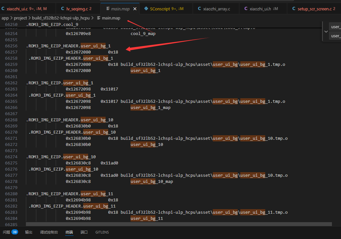Open the 端口 ports panel tab
The height and width of the screenshot is (239, 341).
pyautogui.click(x=84, y=232)
